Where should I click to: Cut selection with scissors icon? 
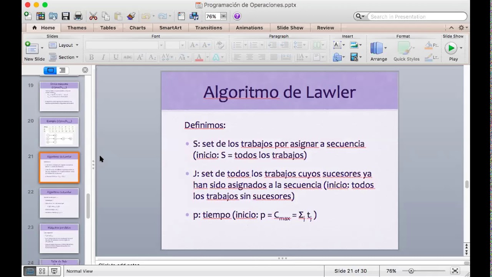(93, 16)
